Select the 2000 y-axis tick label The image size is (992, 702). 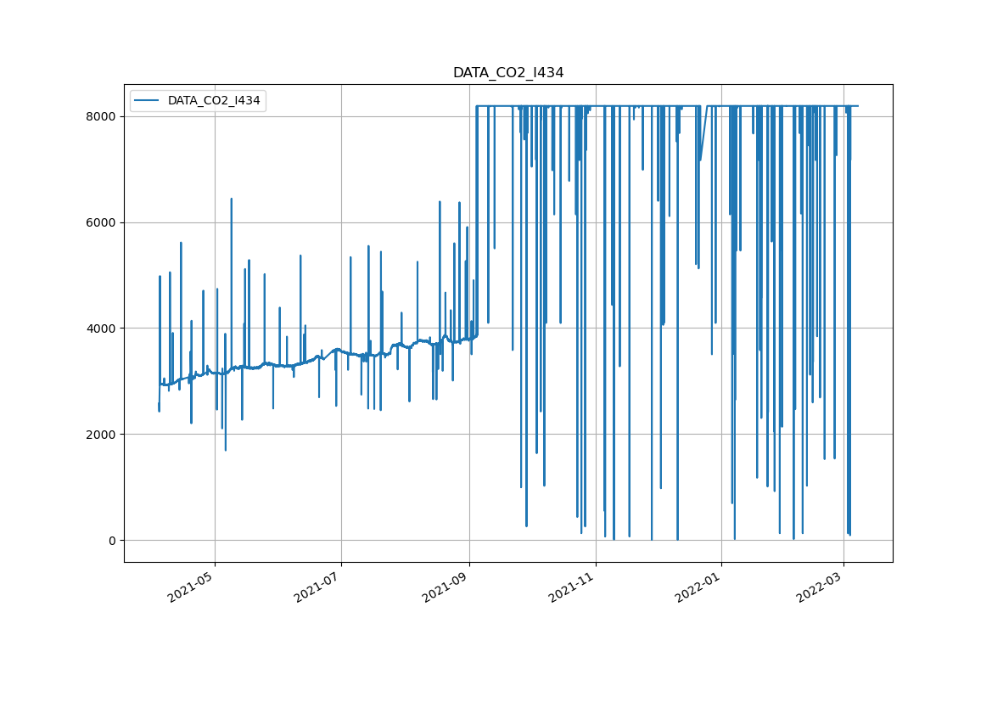[x=103, y=435]
